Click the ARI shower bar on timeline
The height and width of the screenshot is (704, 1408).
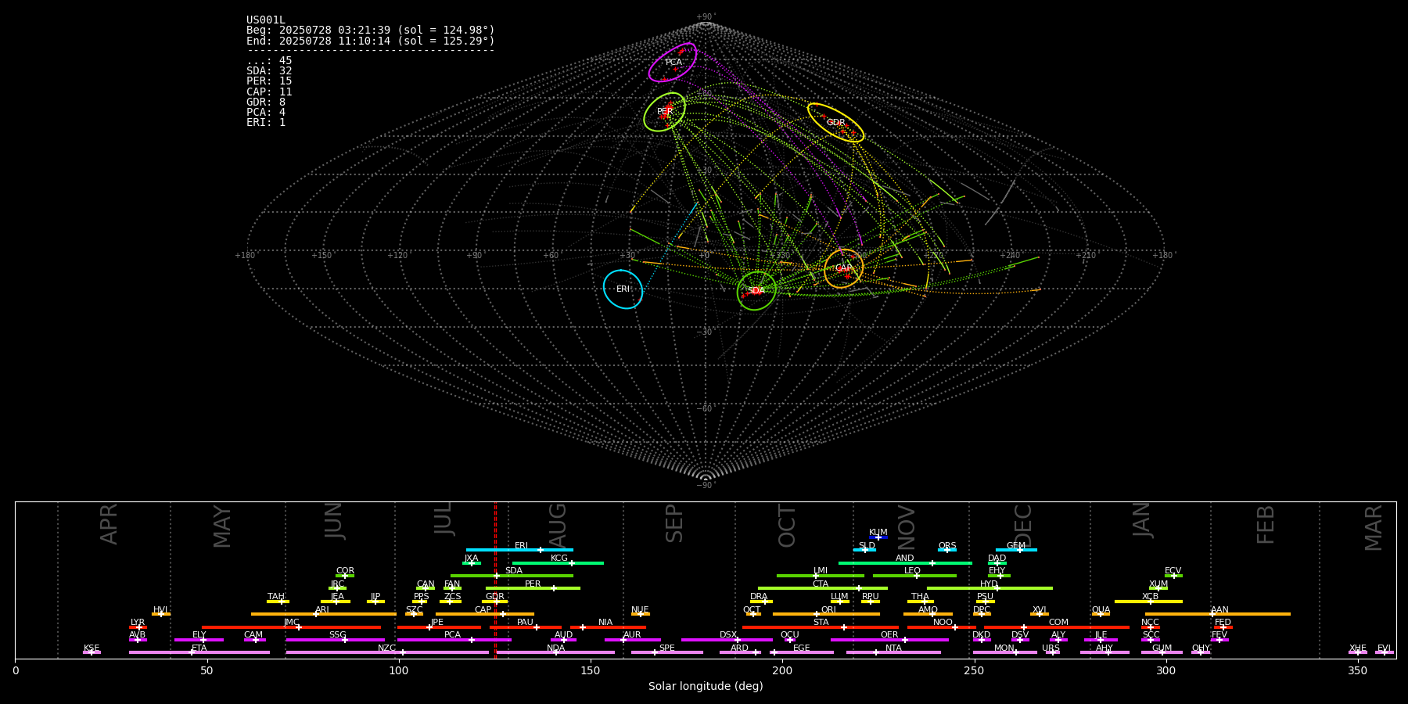324,614
